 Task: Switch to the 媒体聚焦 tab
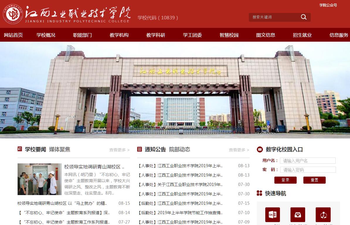(x=60, y=149)
